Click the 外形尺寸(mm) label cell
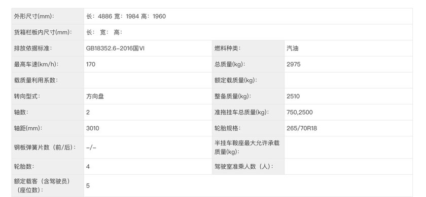The height and width of the screenshot is (197, 426). click(48, 16)
